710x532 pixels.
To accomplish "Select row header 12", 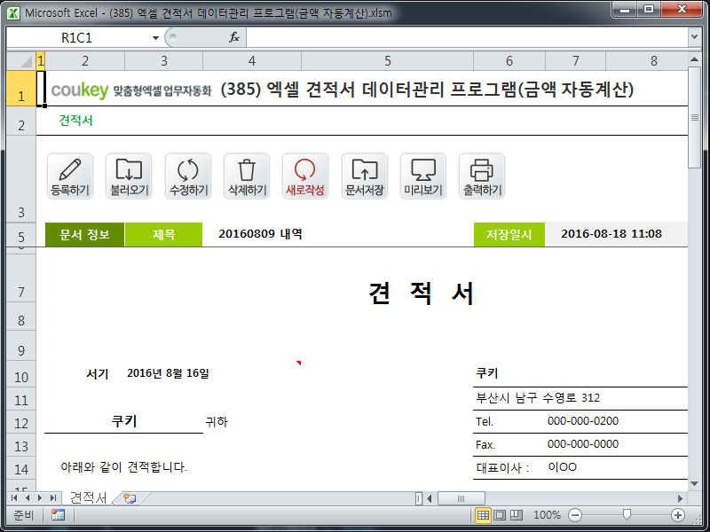I will pyautogui.click(x=21, y=423).
